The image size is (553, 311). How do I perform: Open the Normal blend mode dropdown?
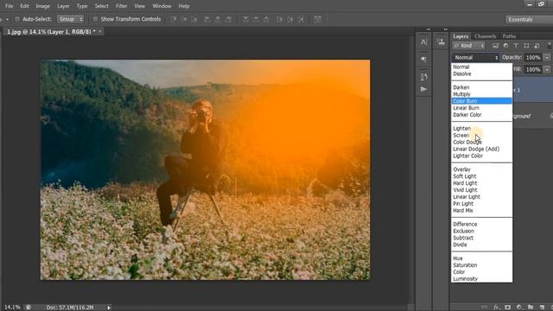(x=475, y=57)
